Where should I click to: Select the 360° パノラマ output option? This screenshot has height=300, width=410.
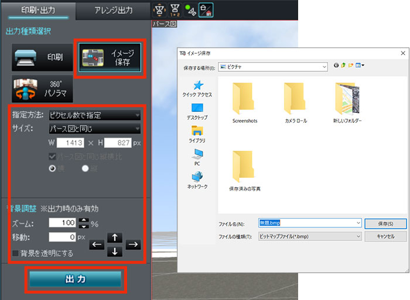pyautogui.click(x=41, y=88)
